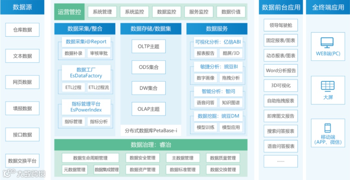Click 模型应用 box

pos(231,127)
